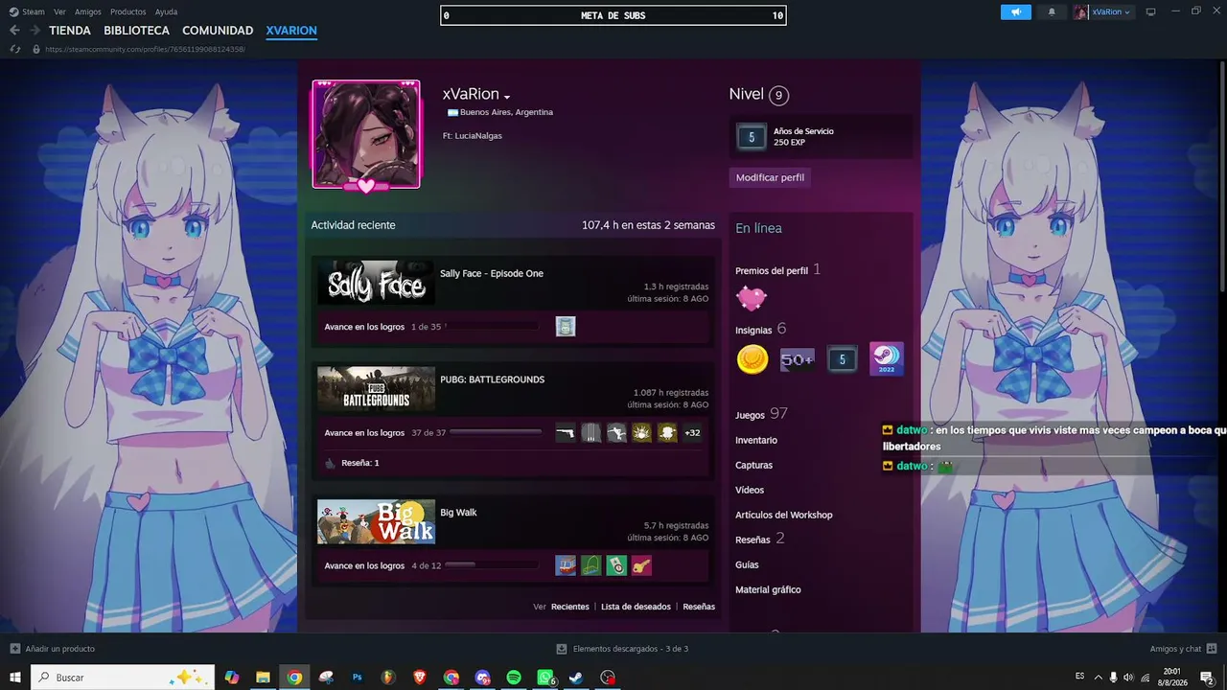Open the Material gráfico link
1227x690 pixels.
768,589
